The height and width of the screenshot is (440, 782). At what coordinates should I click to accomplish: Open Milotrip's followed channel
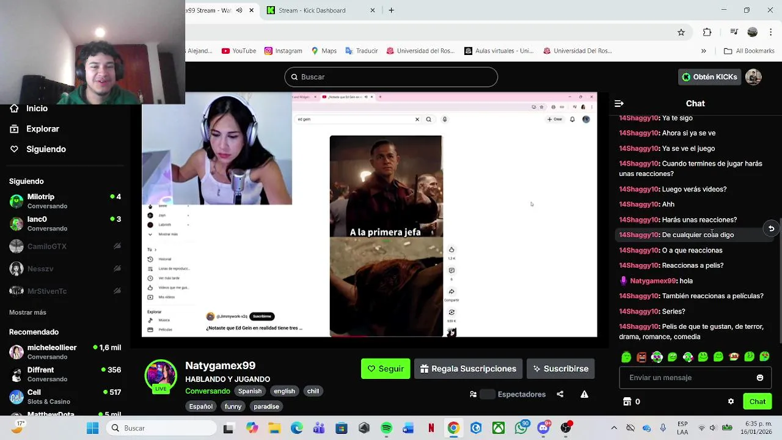click(x=65, y=201)
